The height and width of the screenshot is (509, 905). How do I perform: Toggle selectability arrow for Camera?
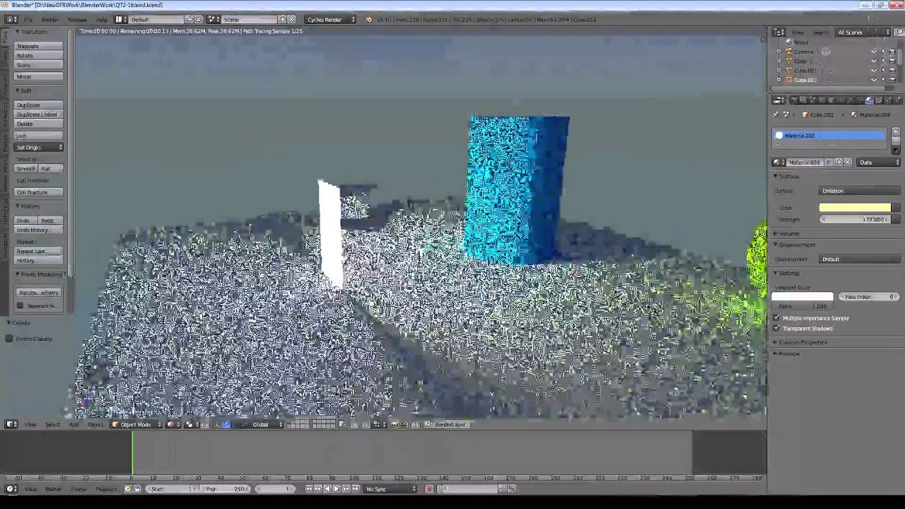(x=883, y=52)
